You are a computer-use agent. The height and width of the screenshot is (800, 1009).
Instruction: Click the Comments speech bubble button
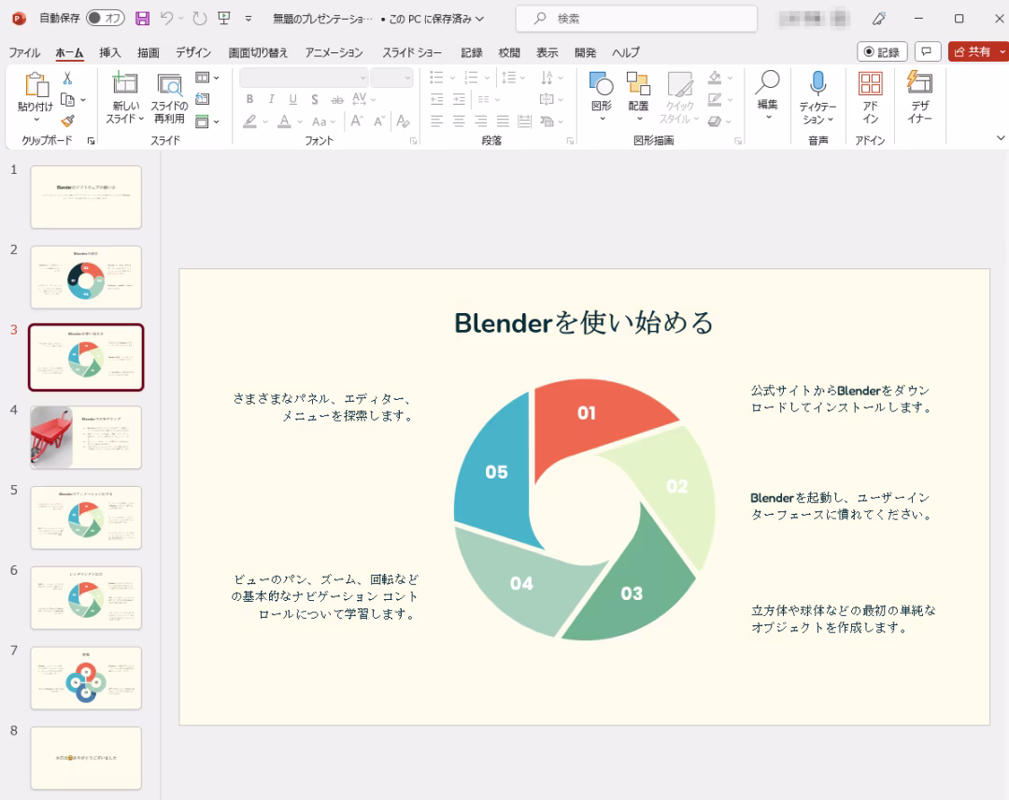tap(928, 51)
